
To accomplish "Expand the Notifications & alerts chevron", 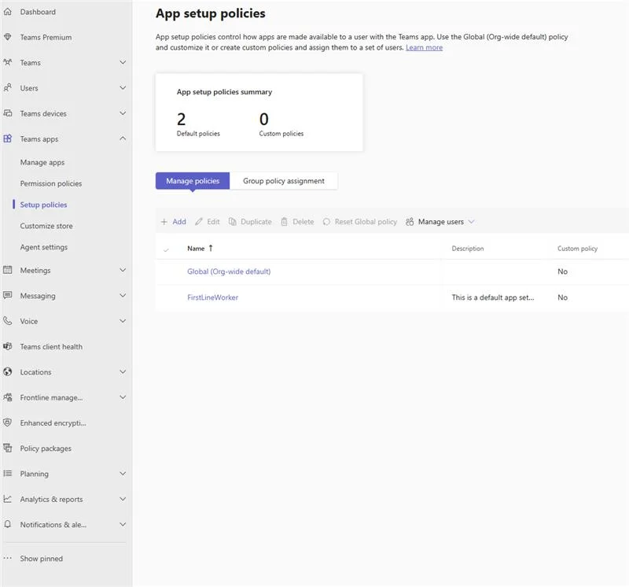I will click(123, 524).
